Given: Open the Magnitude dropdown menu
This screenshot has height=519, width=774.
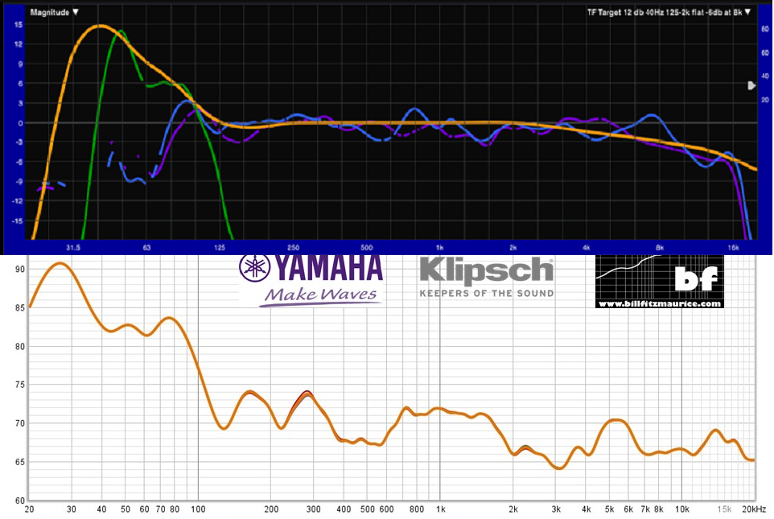Looking at the screenshot, I should 54,12.
